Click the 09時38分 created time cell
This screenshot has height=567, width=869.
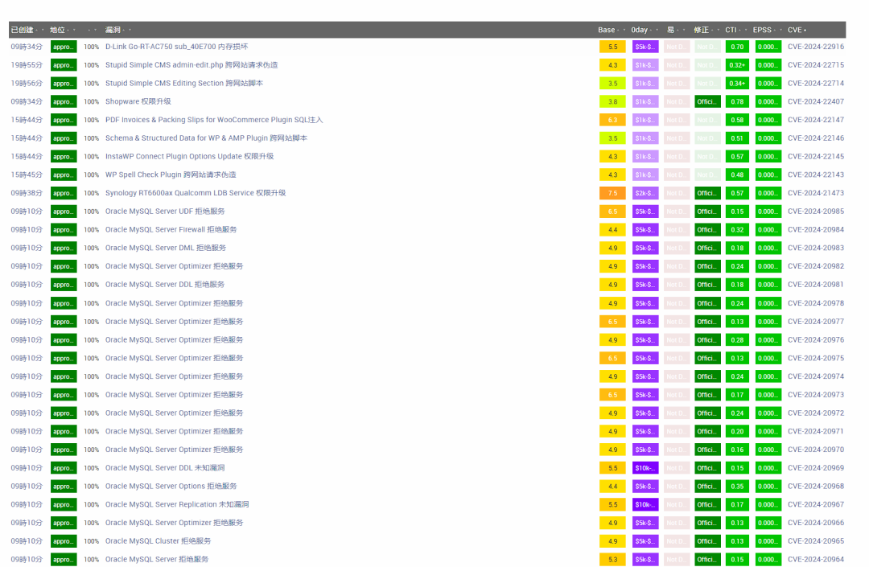[27, 193]
